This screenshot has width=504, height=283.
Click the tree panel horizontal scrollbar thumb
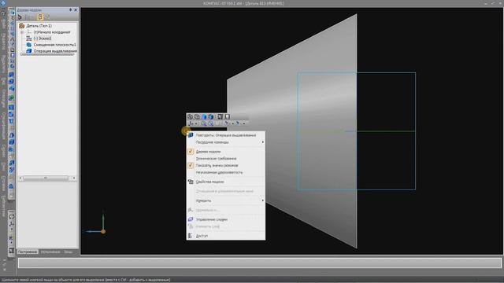pos(46,178)
